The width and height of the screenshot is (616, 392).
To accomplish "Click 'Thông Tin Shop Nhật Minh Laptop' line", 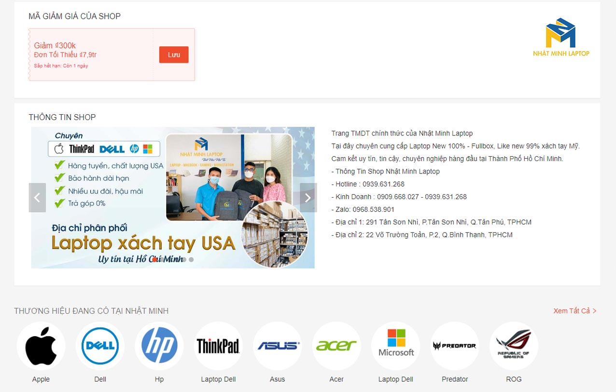I will point(385,171).
